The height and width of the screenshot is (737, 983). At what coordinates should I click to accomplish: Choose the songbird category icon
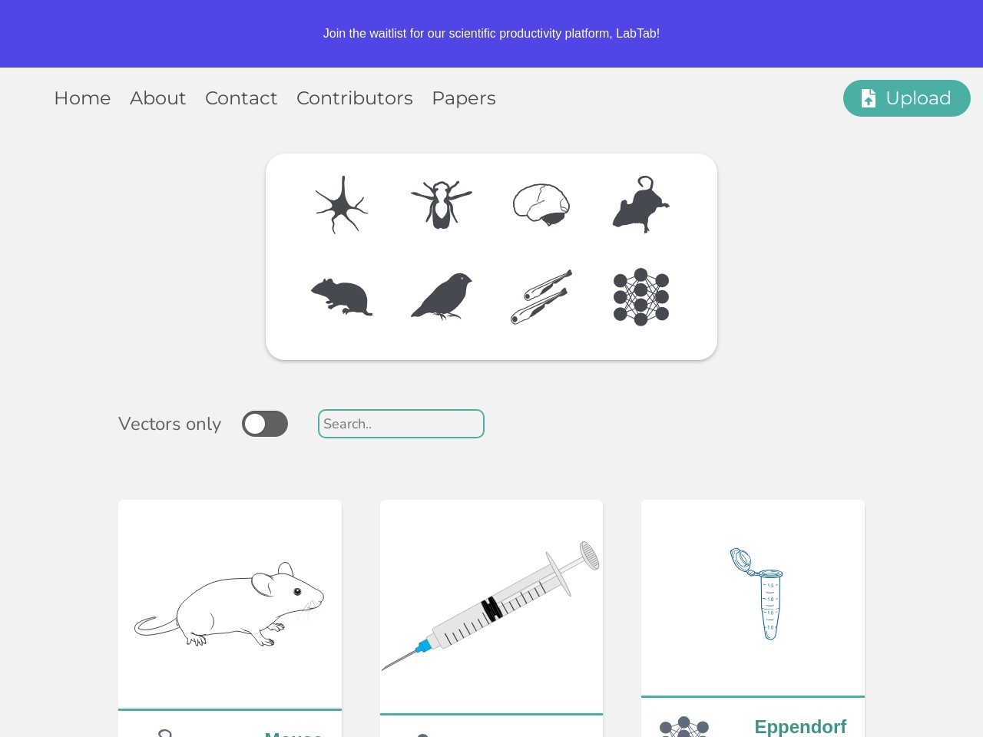pos(442,296)
